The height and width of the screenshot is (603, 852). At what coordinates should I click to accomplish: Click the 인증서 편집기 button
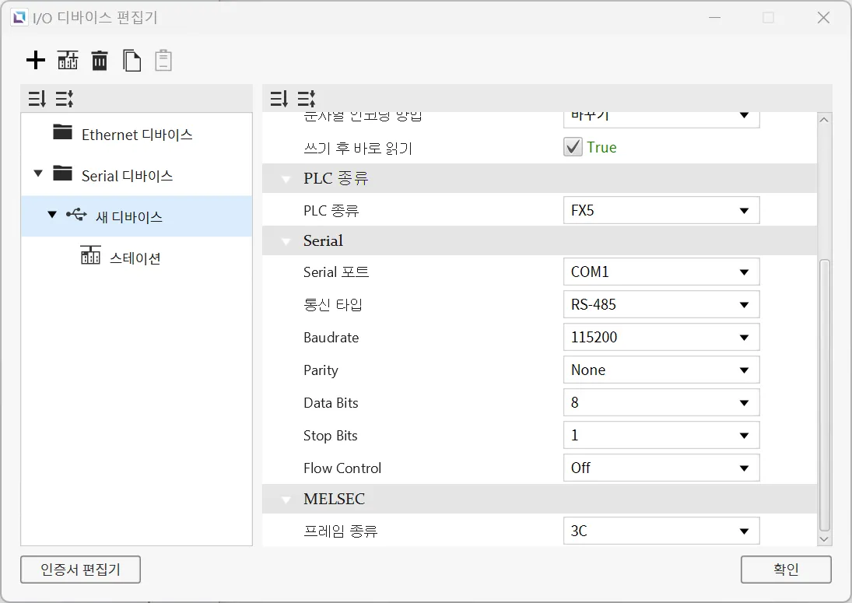(81, 570)
